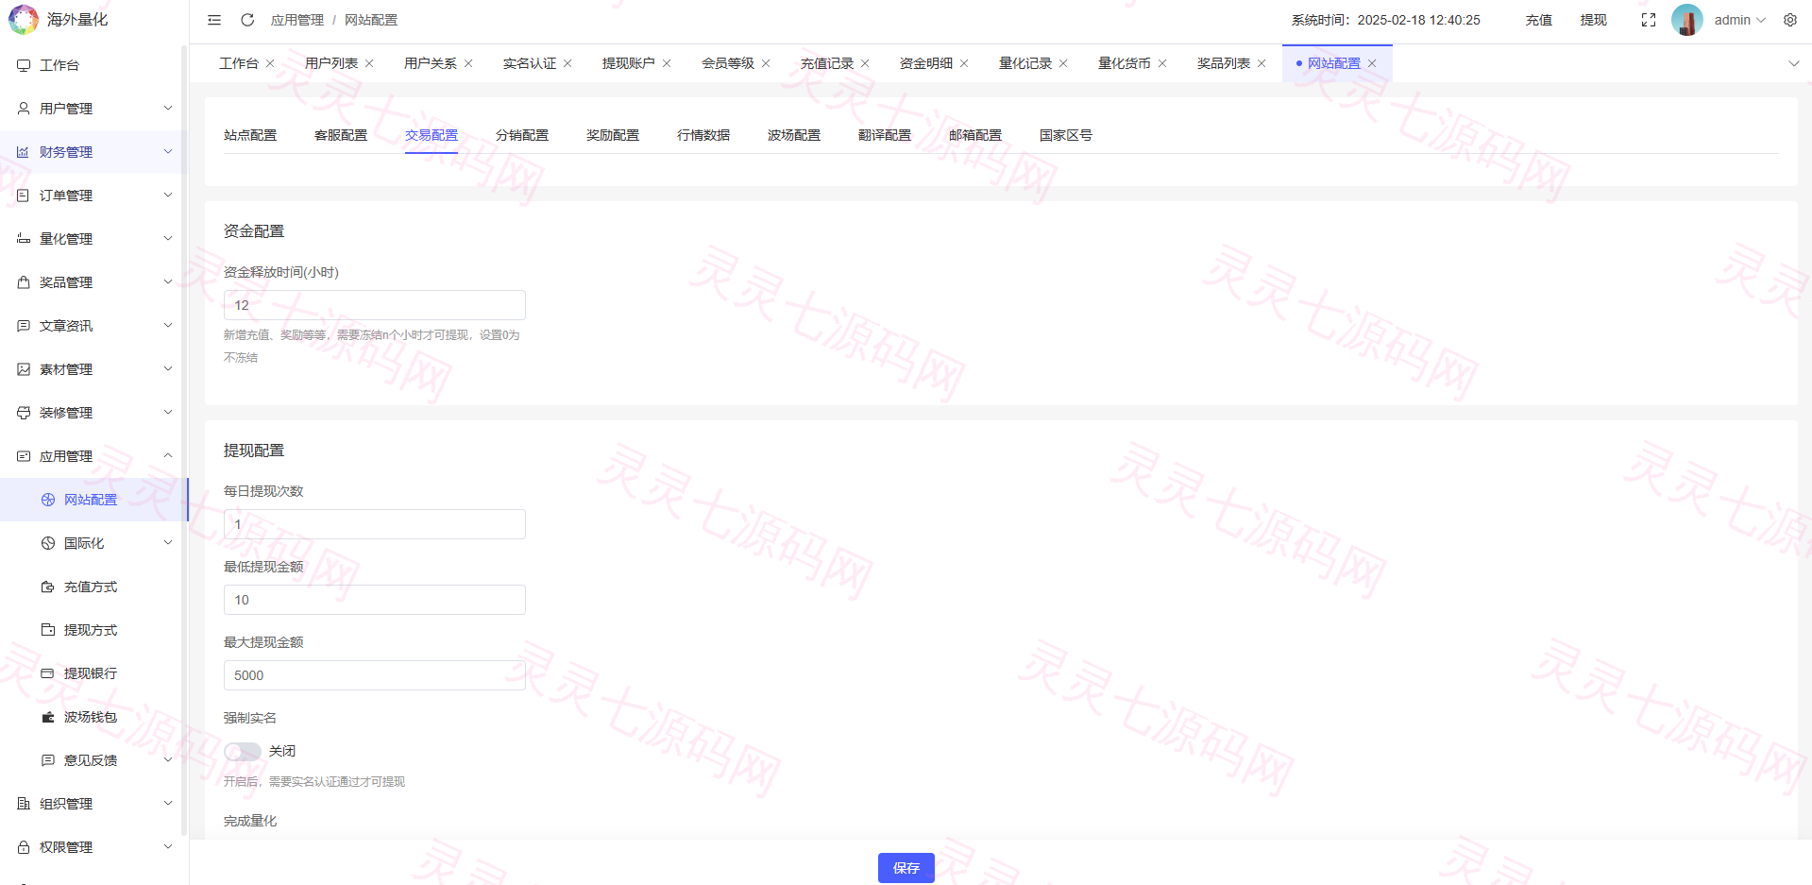Click the 保存 button

click(x=906, y=868)
